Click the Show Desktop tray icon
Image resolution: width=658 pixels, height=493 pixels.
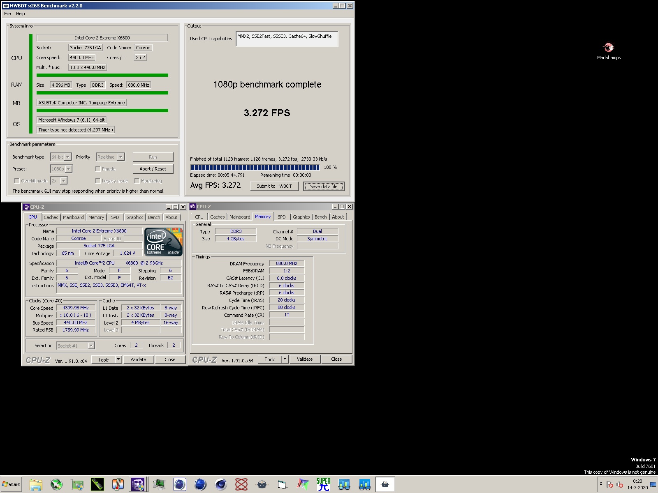click(653, 484)
